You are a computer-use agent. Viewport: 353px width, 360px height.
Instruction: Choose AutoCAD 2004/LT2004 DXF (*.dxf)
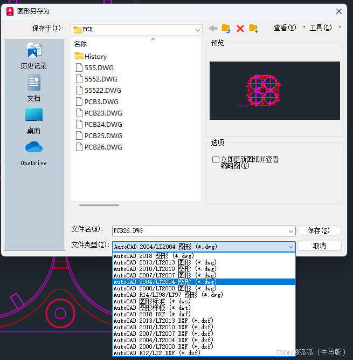(x=204, y=340)
